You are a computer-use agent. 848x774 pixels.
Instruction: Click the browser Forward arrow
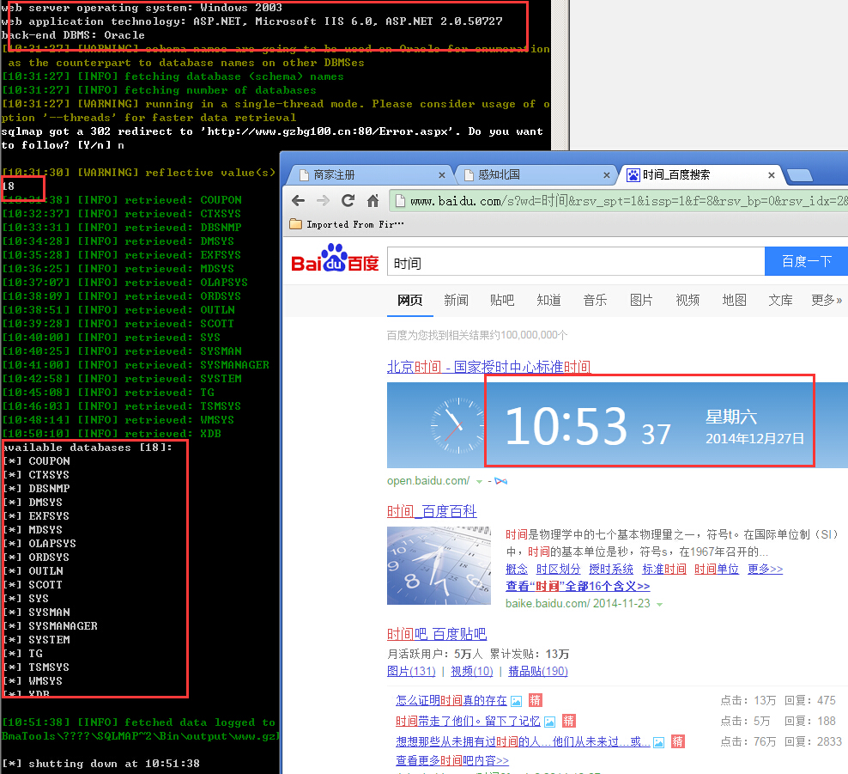point(323,201)
